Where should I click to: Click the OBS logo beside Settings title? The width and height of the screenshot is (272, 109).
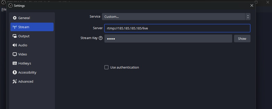click(x=11, y=6)
